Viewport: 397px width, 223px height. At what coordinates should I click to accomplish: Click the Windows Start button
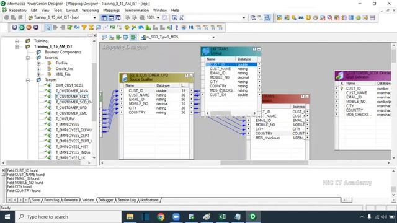(x=7, y=217)
